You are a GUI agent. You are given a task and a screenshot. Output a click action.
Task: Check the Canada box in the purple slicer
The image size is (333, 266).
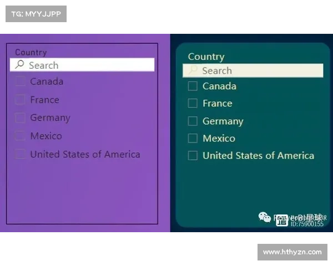point(20,81)
